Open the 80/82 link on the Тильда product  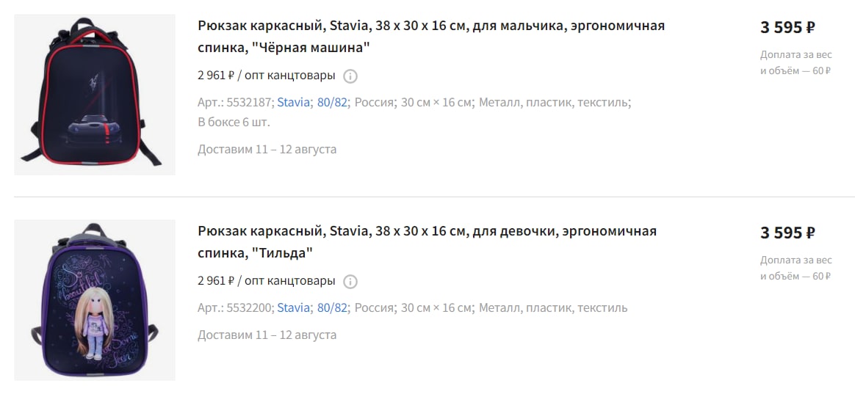pos(332,308)
